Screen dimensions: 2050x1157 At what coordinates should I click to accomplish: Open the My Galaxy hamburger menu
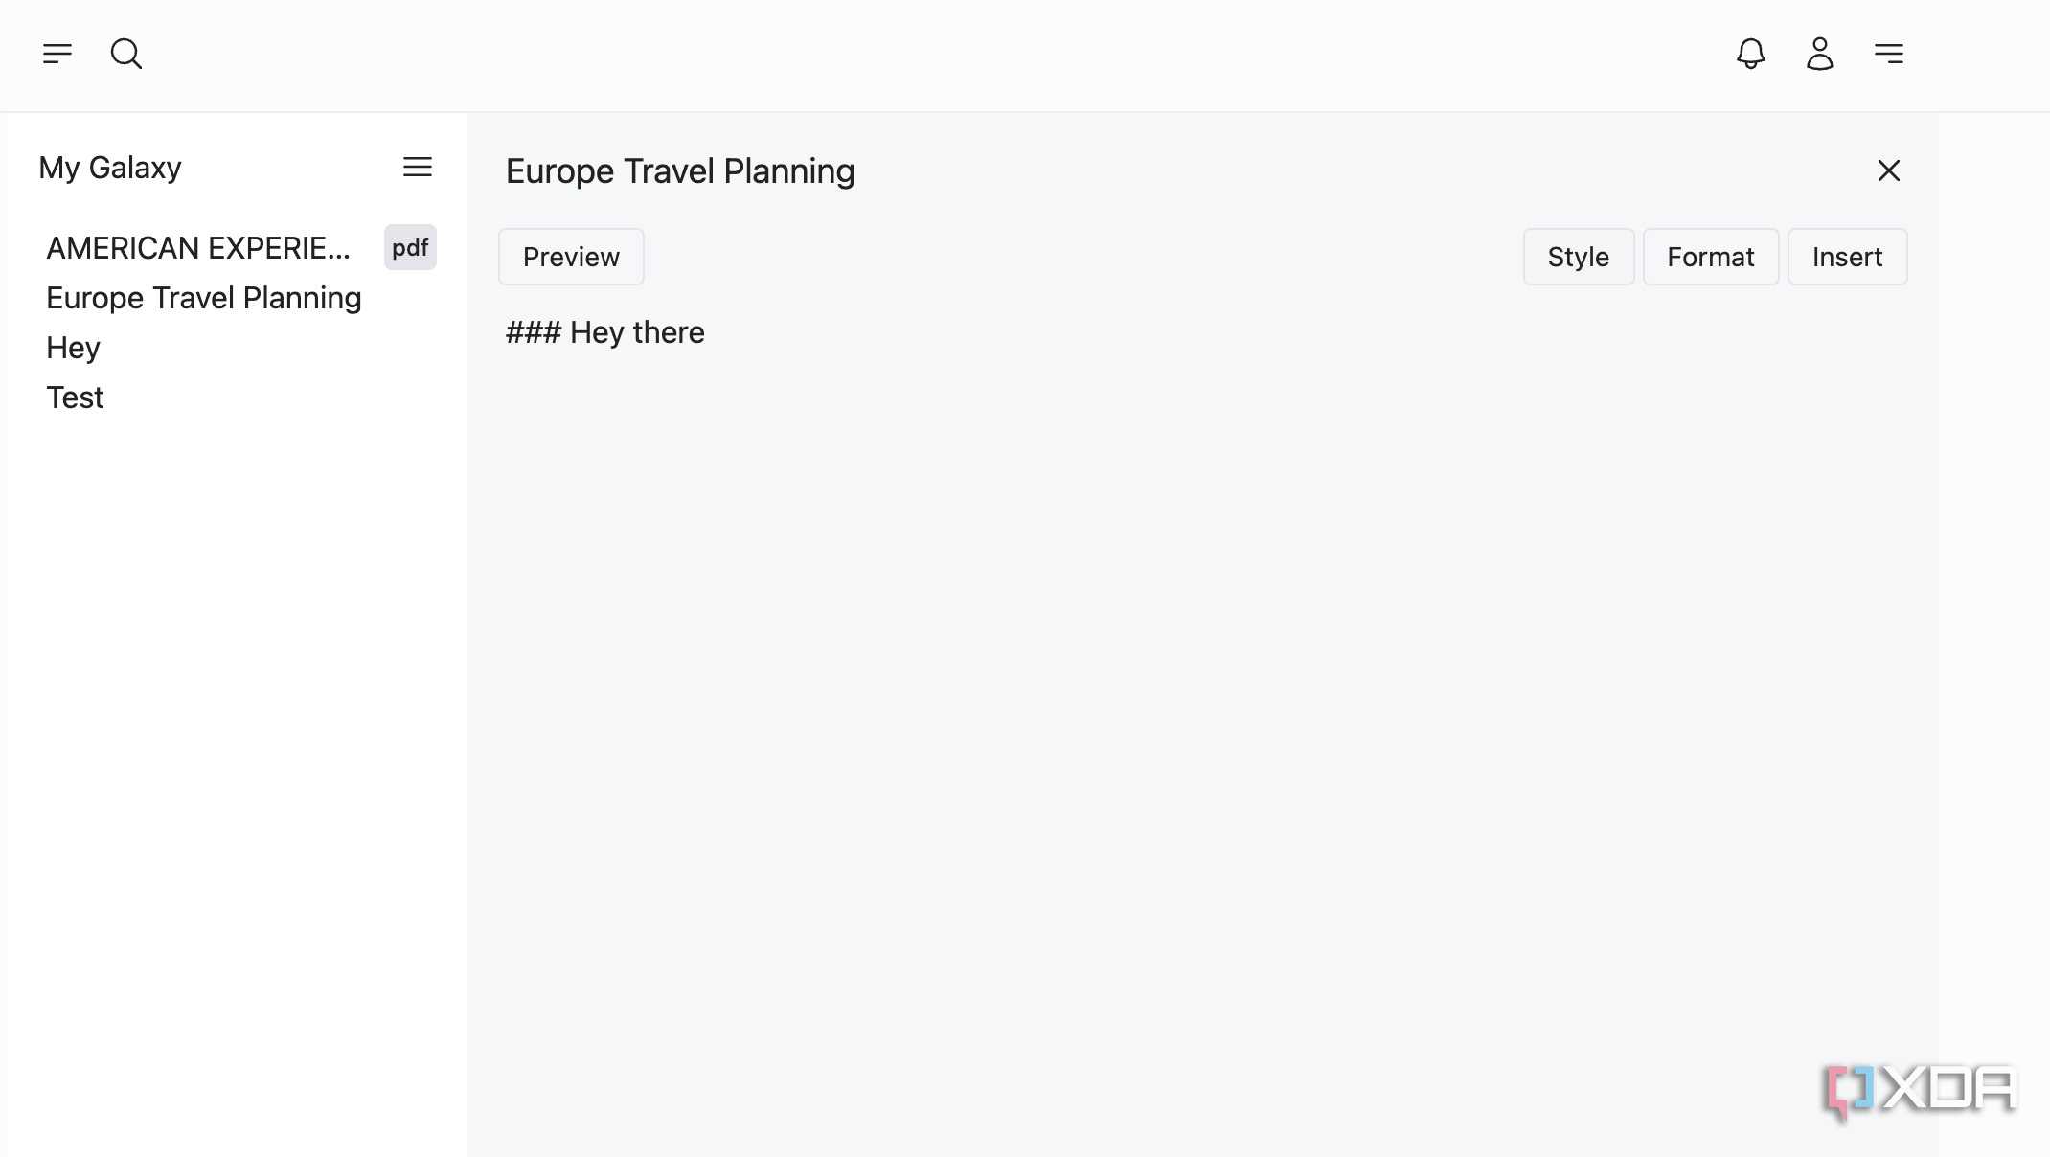(418, 168)
